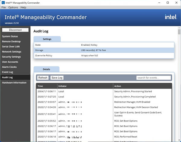
Task: Select log entry at 2020/1/1 0:27:25
Action: (104, 97)
